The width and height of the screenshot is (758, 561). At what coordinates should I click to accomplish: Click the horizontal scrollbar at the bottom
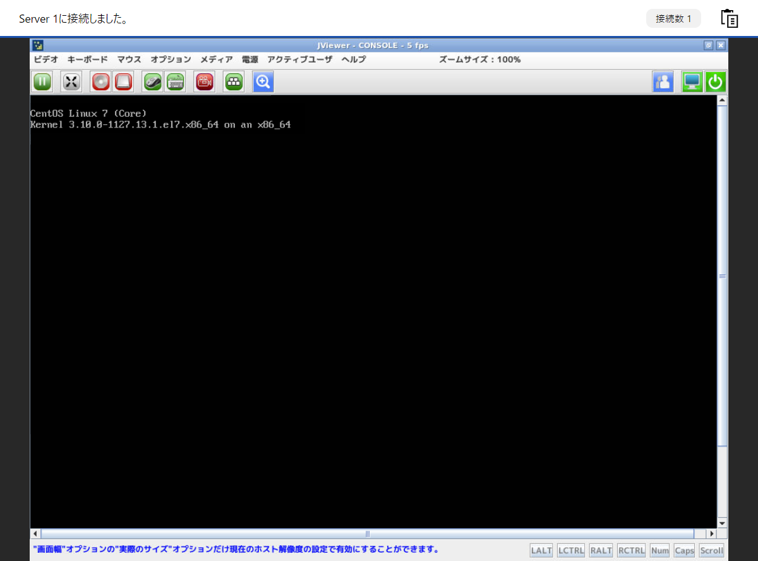[x=367, y=534]
